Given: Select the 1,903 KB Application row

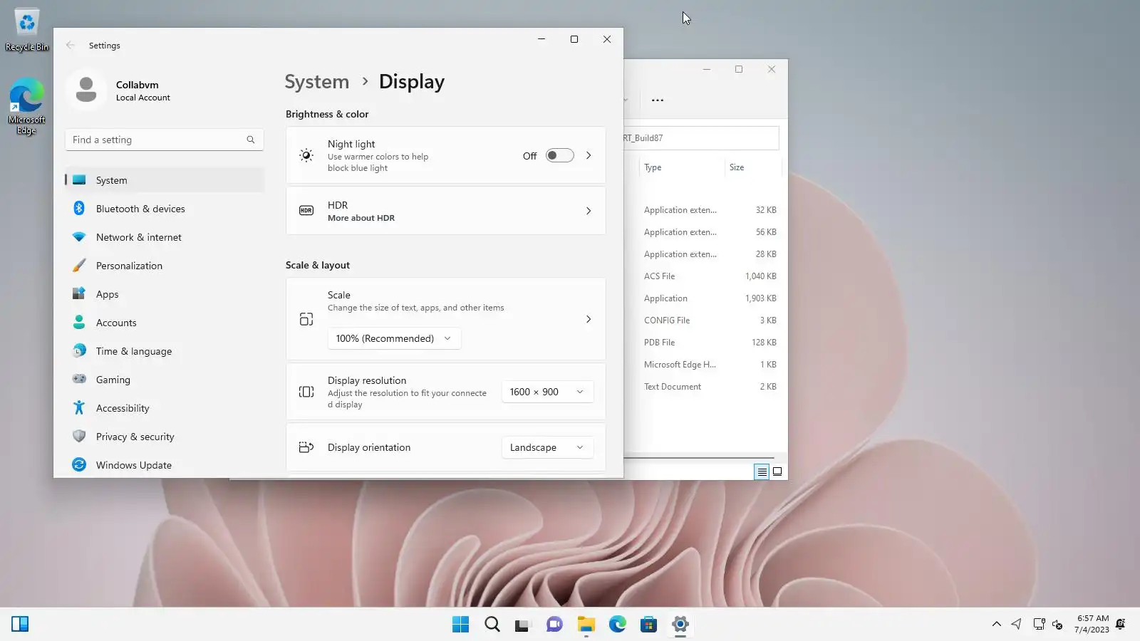Looking at the screenshot, I should tap(702, 298).
